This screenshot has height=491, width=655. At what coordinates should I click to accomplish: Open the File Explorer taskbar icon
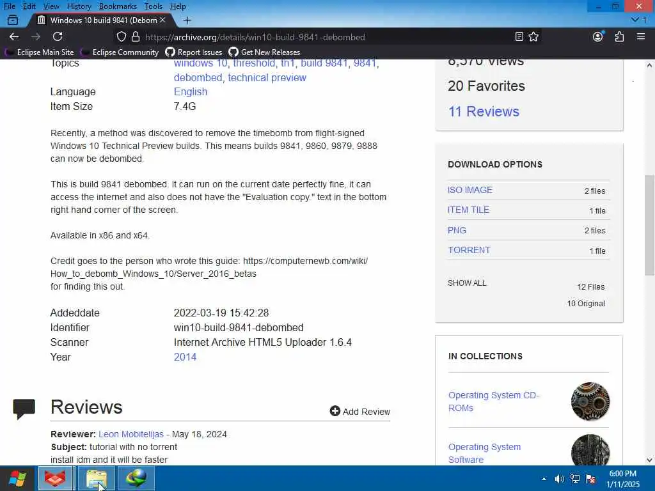tap(96, 478)
